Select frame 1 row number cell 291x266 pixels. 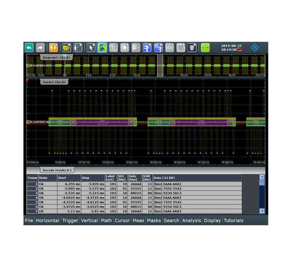32,184
